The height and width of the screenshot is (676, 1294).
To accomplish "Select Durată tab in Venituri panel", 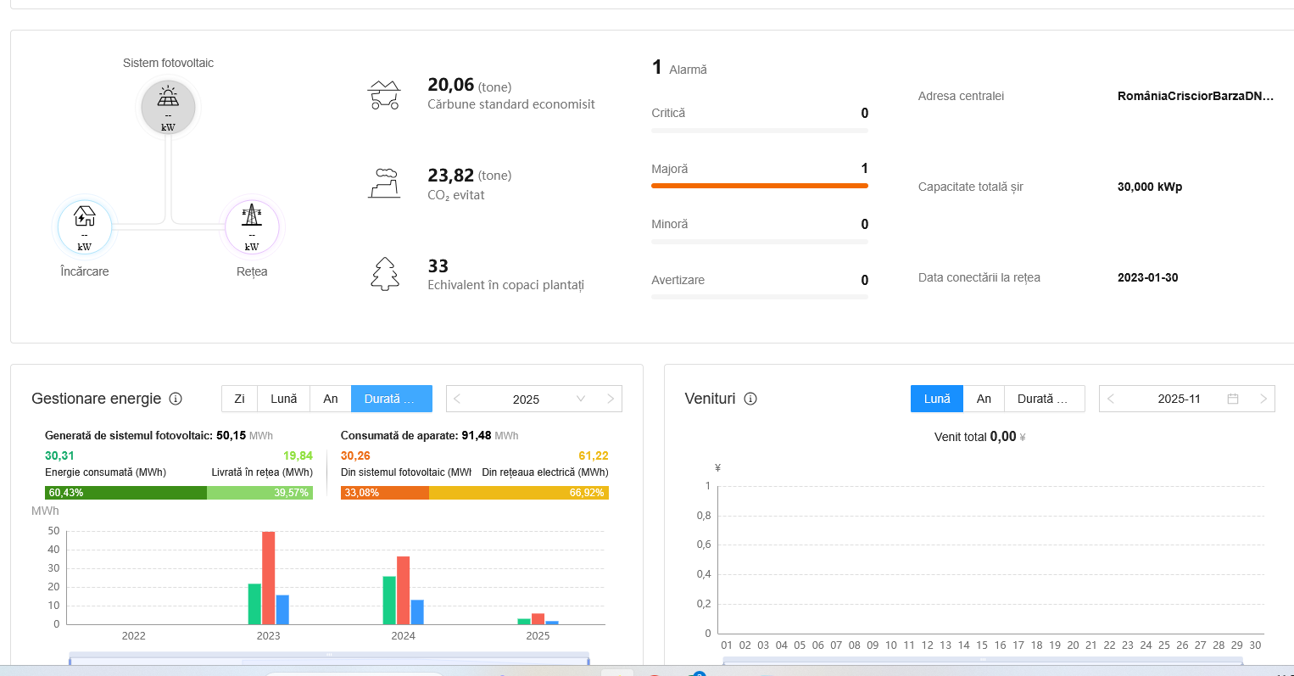I will (1042, 399).
